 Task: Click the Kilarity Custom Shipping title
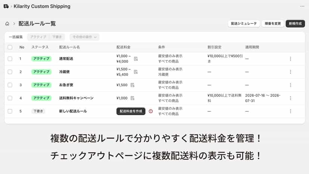coord(42,6)
